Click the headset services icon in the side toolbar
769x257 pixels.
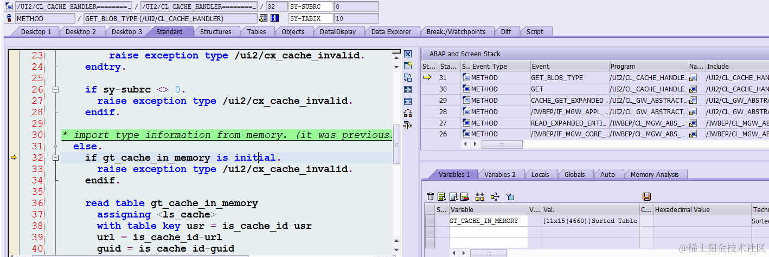point(408,113)
